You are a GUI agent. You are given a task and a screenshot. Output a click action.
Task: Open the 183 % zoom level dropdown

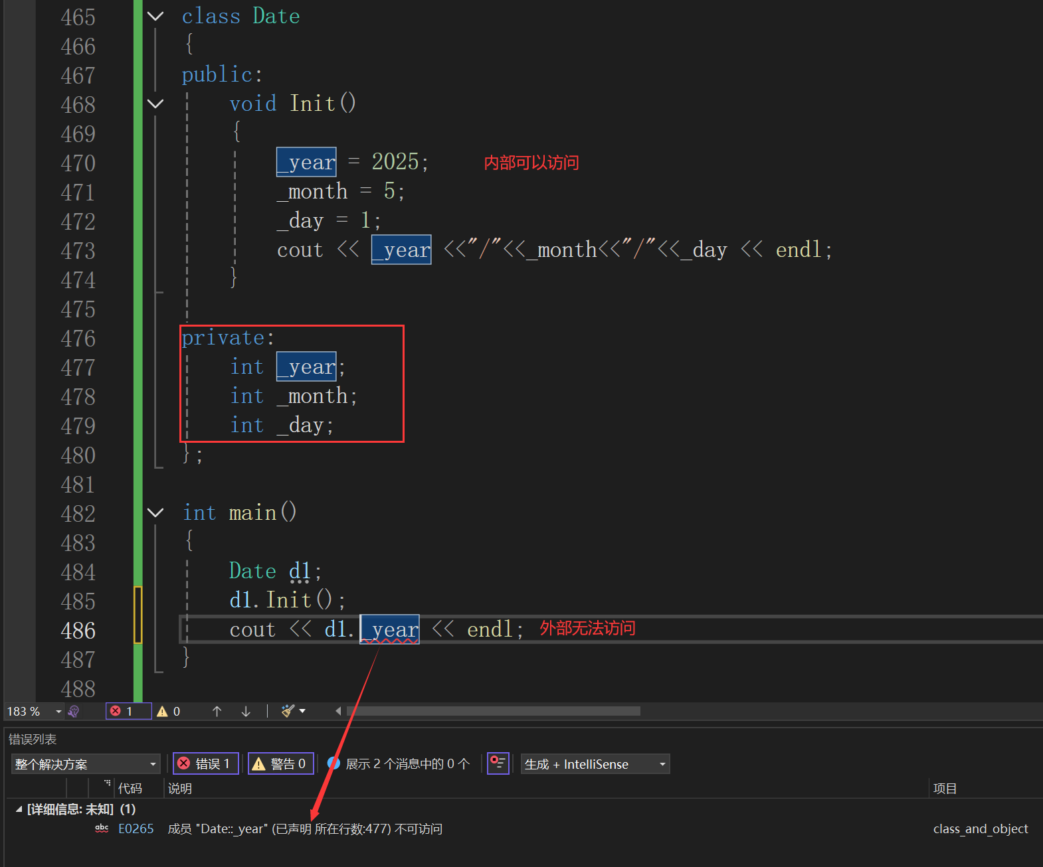58,712
